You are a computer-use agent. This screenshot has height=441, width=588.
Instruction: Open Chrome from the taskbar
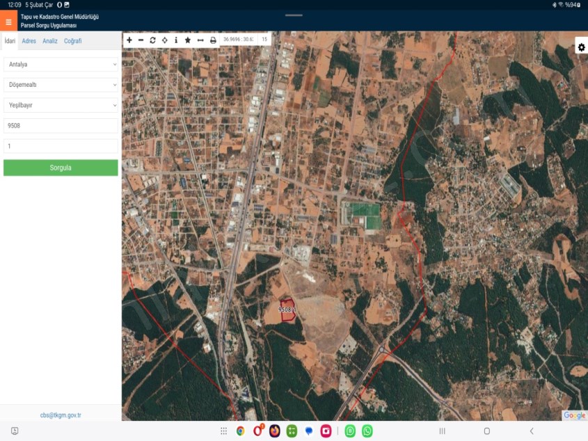point(240,431)
